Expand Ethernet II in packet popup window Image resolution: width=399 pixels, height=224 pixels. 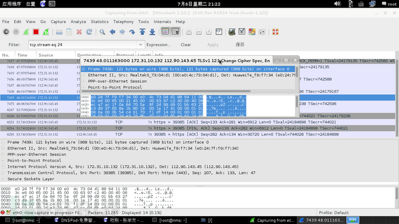83,75
